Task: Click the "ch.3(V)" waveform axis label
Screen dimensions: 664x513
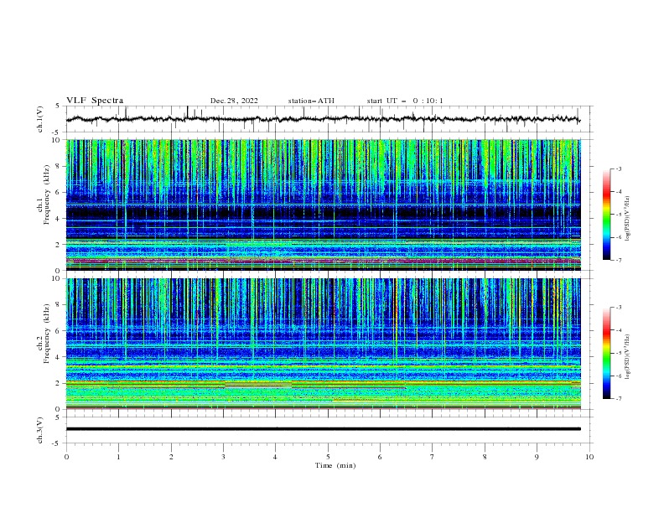Action: point(40,430)
